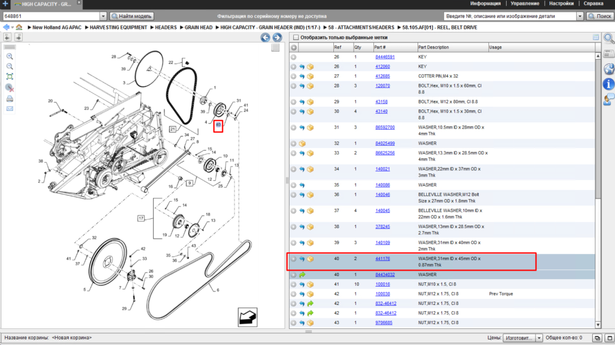
Task: Click the HEADERS breadcrumb item
Action: pyautogui.click(x=165, y=28)
